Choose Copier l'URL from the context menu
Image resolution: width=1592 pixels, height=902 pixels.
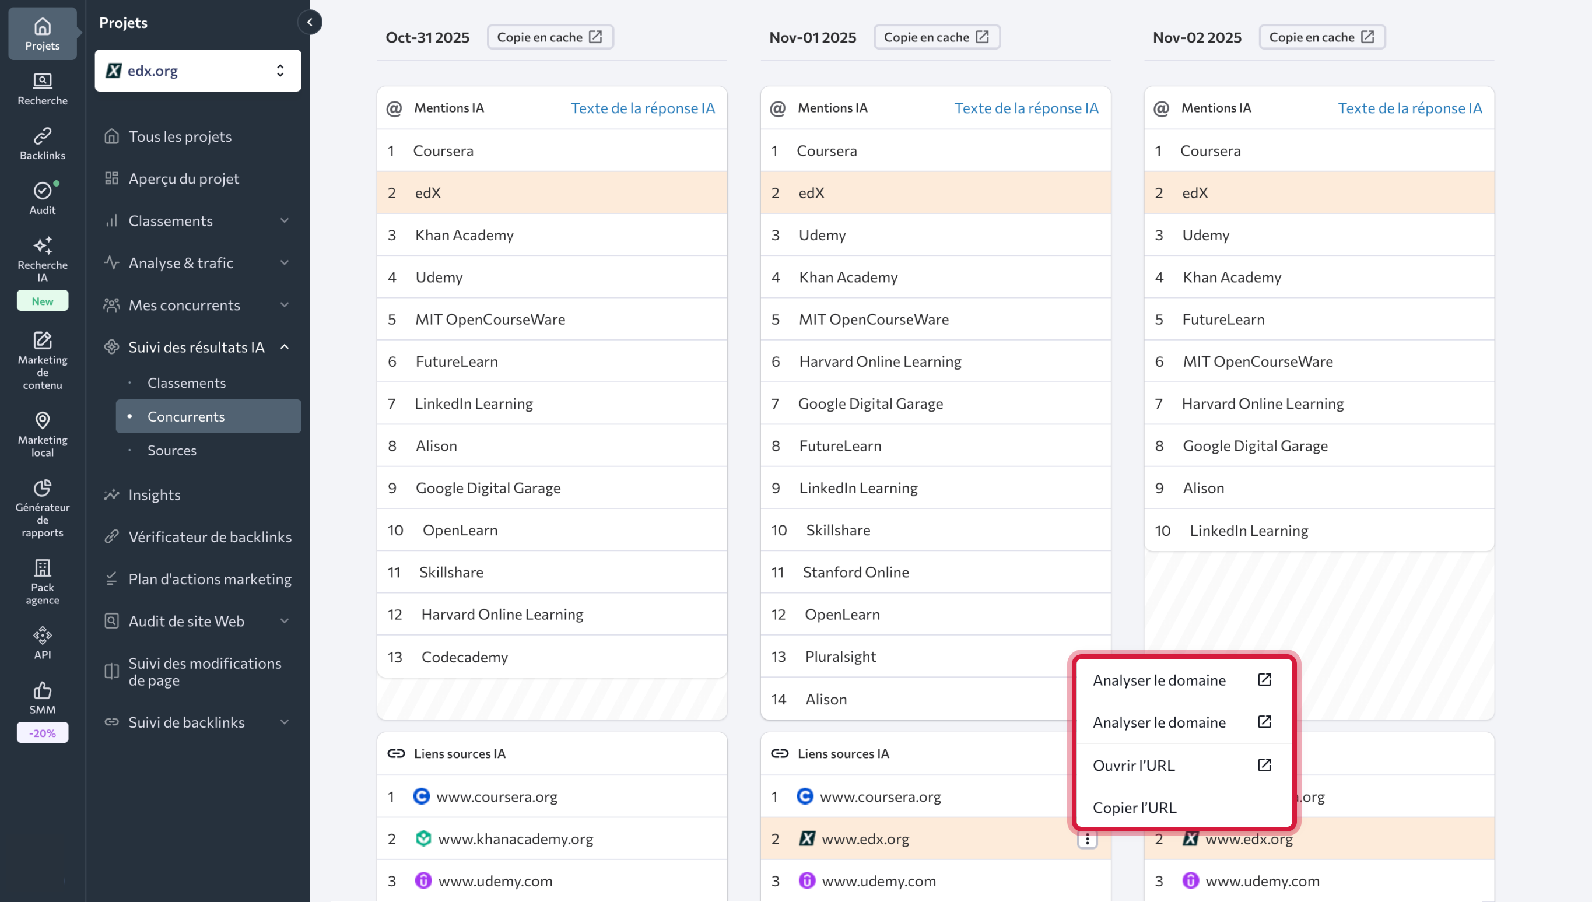click(1134, 807)
